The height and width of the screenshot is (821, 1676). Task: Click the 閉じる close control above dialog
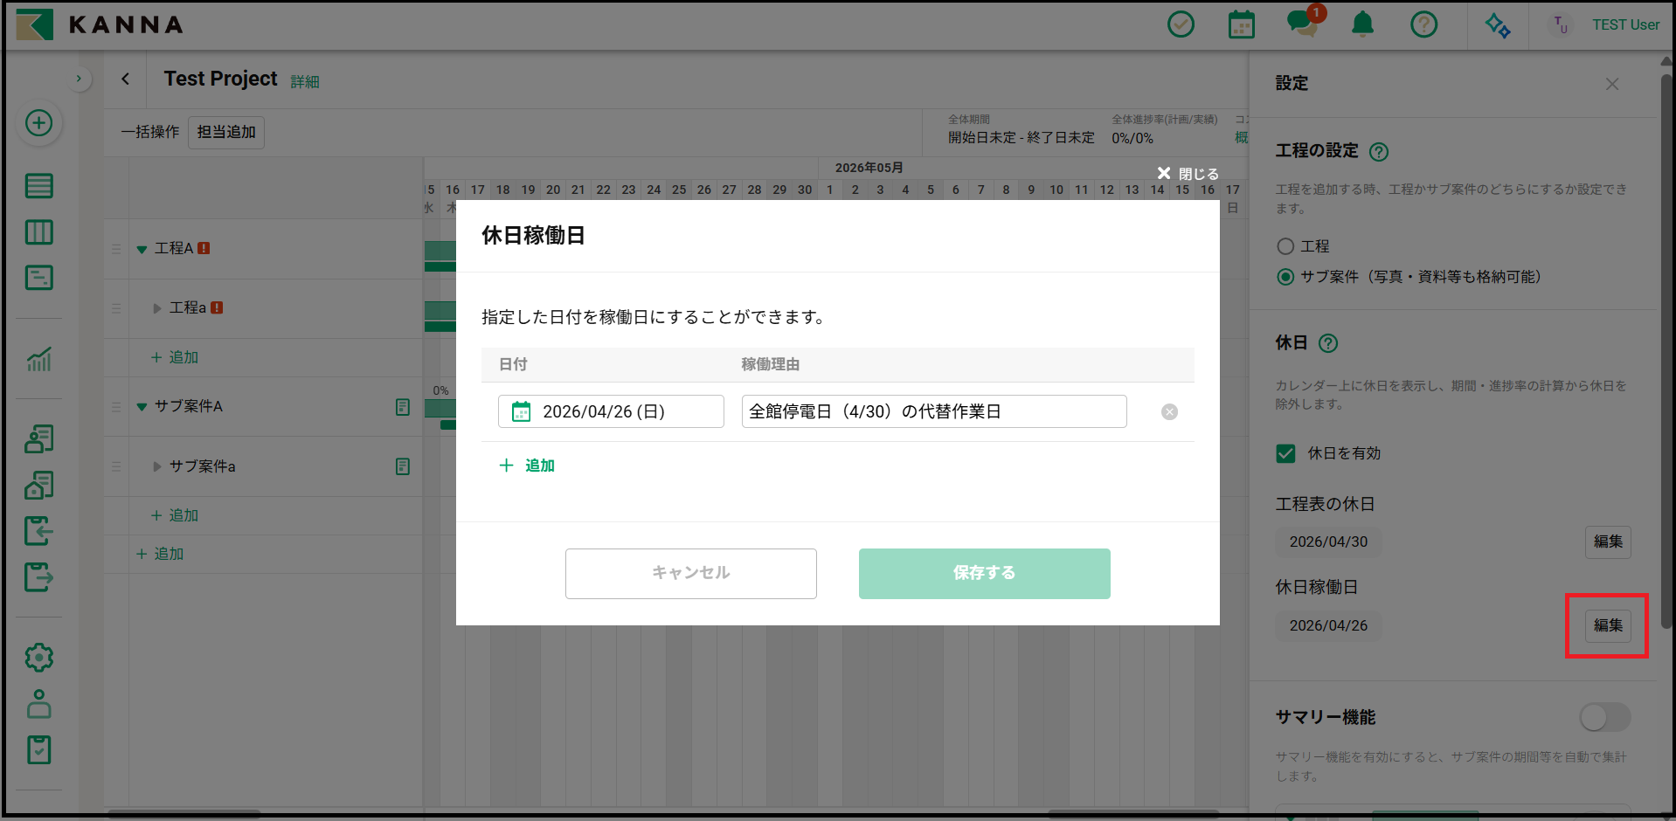tap(1188, 174)
